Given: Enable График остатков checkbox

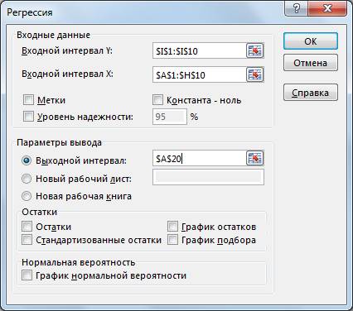Looking at the screenshot, I should [x=172, y=227].
